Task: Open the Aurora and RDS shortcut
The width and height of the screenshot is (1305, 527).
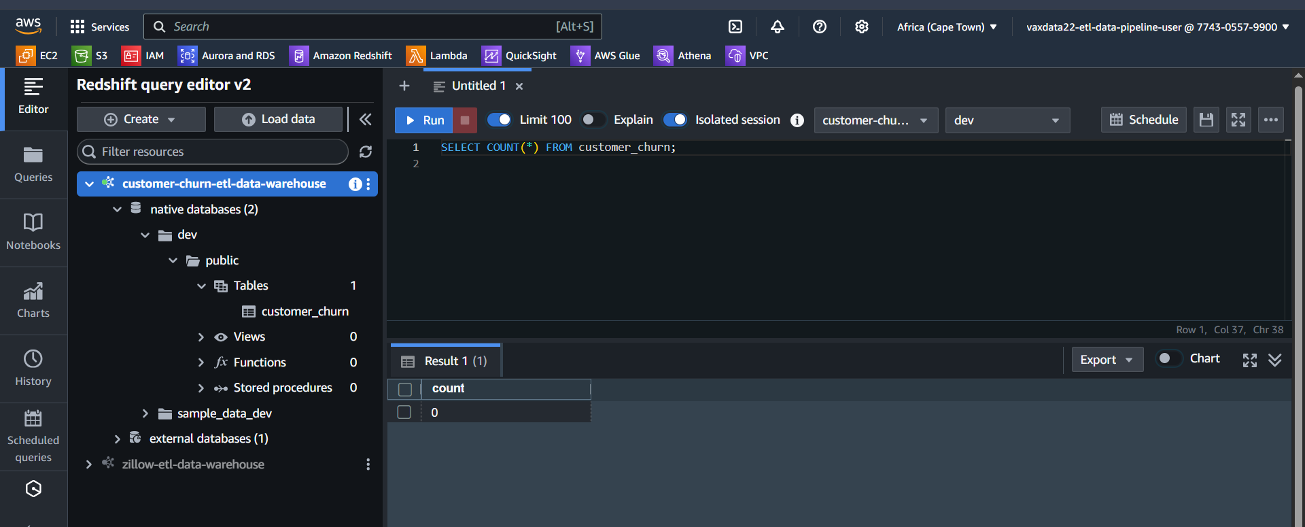Action: click(x=227, y=56)
